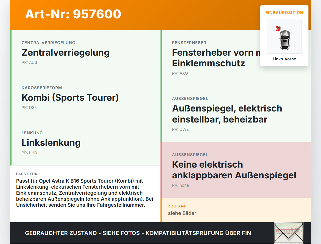The image size is (321, 244).
Task: Click the 'Links-Vorne' label below the car diagram
Action: 284,59
